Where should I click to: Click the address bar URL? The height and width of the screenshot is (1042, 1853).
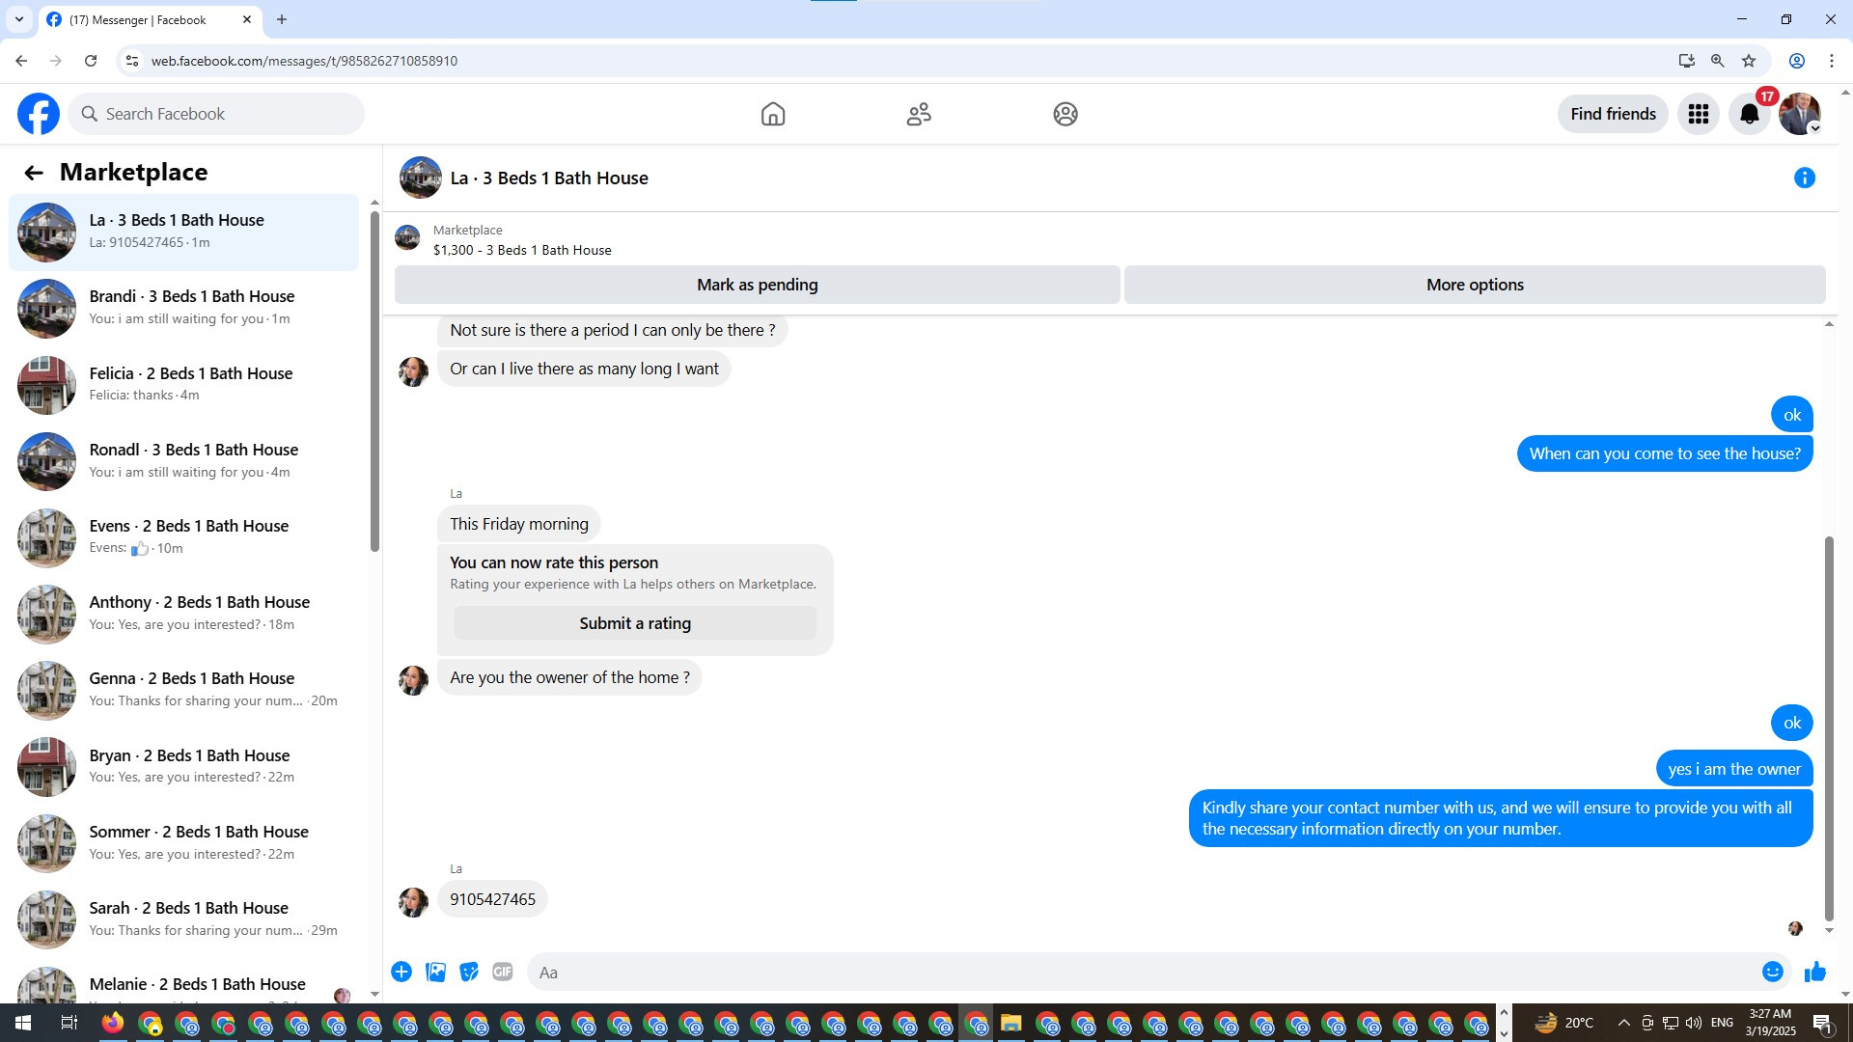(304, 61)
